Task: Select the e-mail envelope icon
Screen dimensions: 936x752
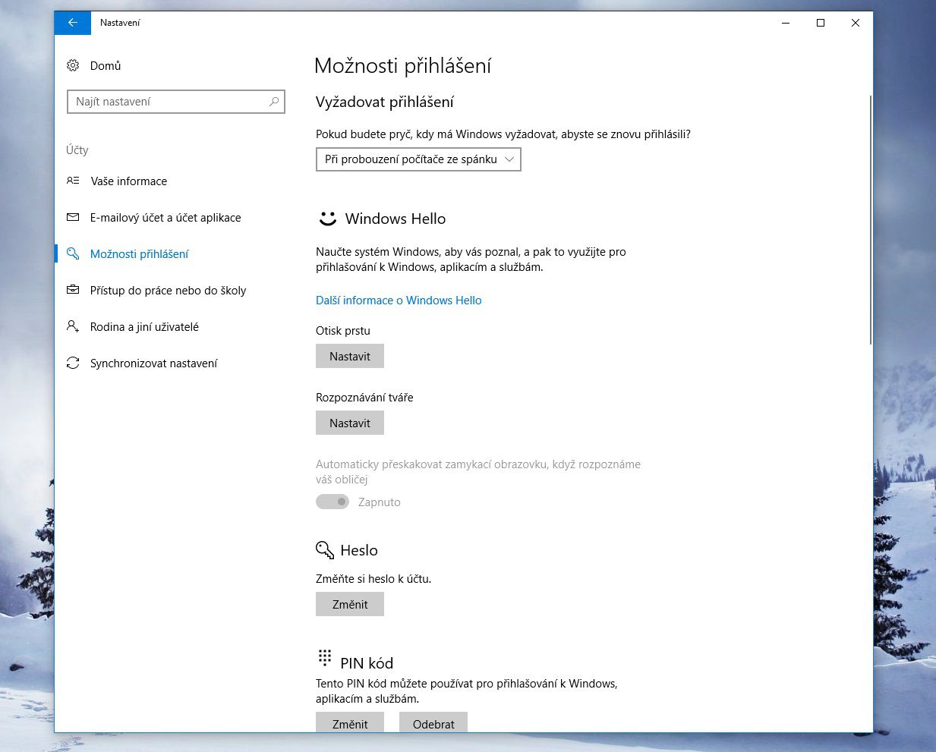Action: click(x=73, y=217)
